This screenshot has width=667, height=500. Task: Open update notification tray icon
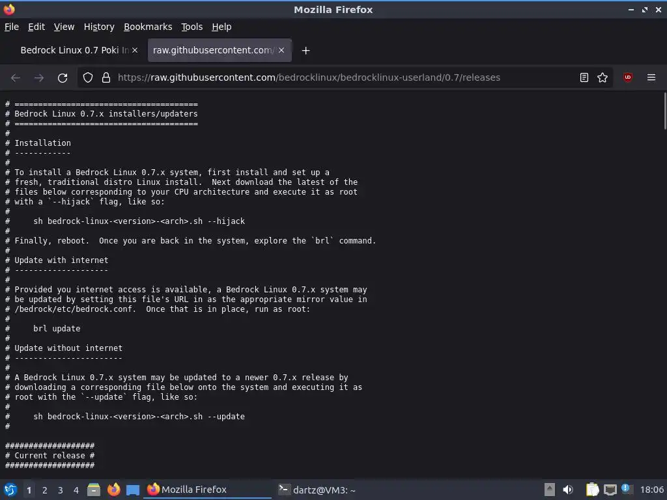pos(626,489)
